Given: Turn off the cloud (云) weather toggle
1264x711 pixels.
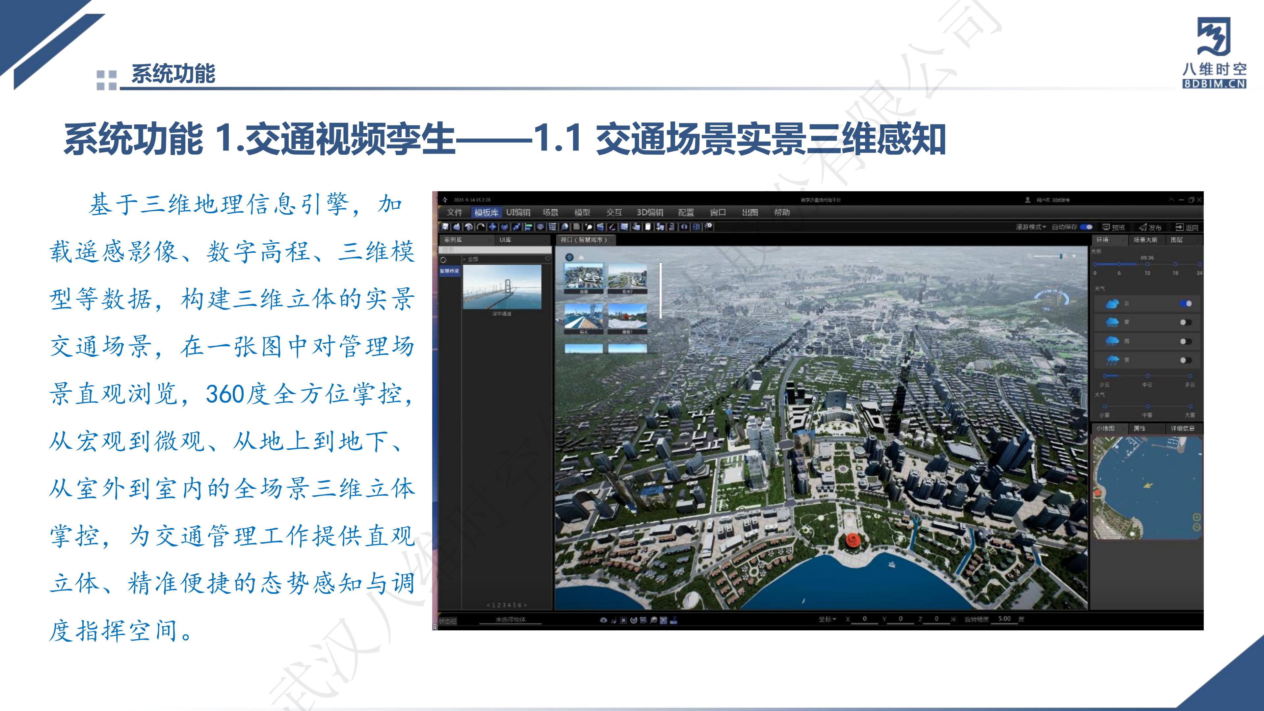Looking at the screenshot, I should 1185,304.
